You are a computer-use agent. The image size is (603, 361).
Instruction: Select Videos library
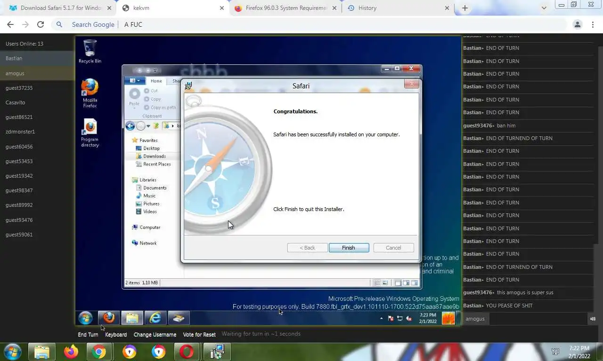[146, 212]
